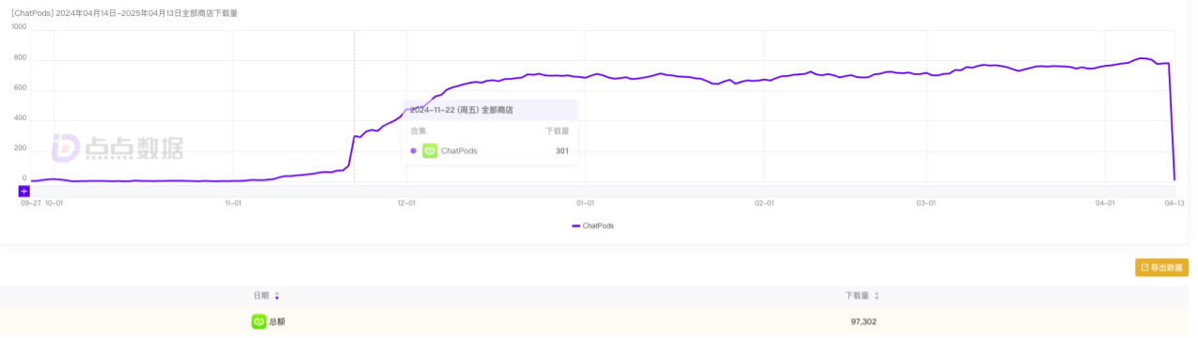The width and height of the screenshot is (1198, 338).
Task: Click the 下载量 column header label
Action: [x=857, y=296]
